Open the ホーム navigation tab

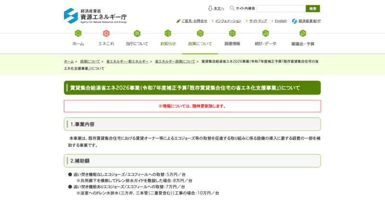click(x=78, y=44)
